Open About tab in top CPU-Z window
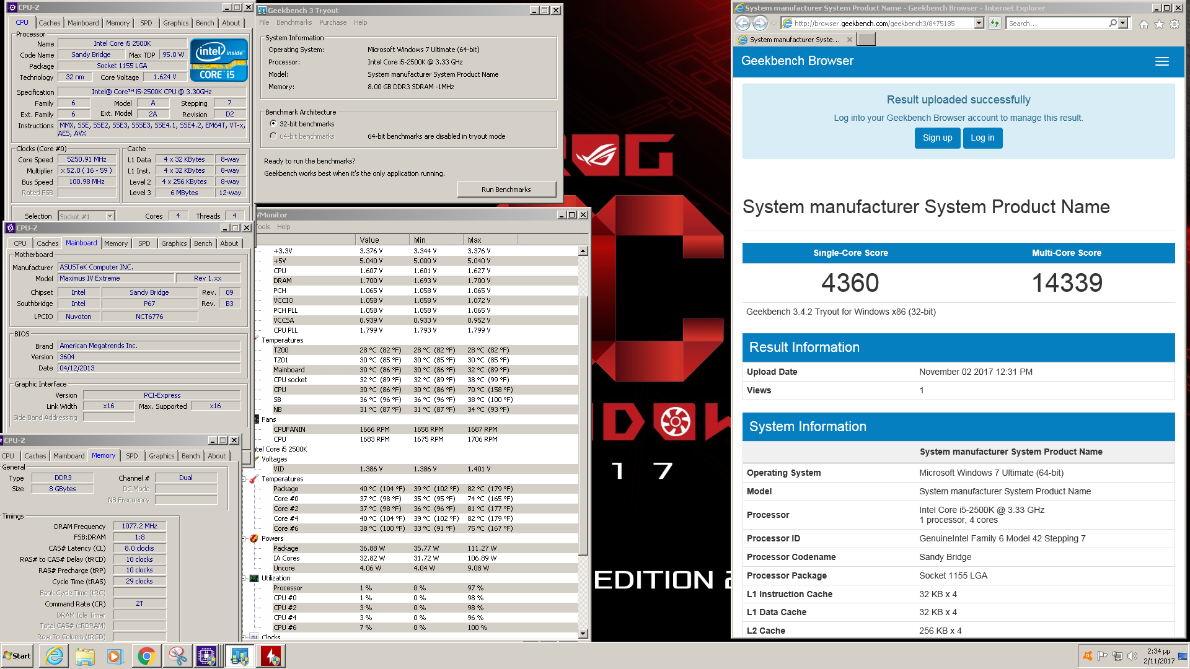 click(231, 23)
